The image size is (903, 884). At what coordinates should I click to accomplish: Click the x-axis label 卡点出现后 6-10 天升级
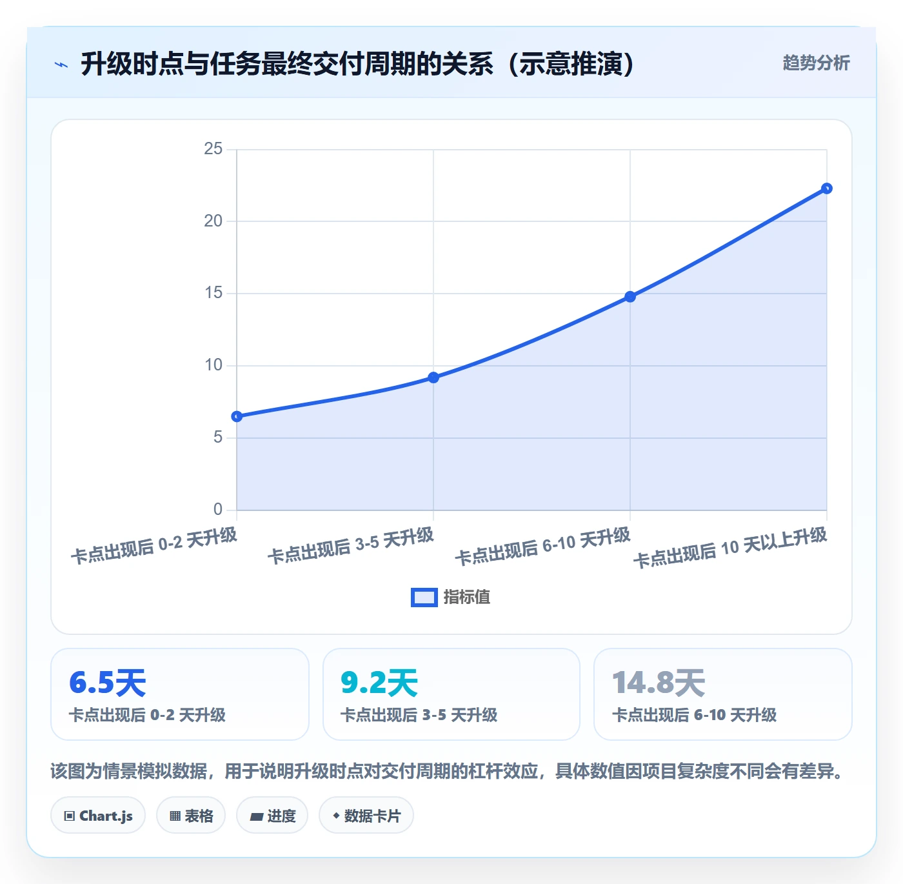click(543, 547)
